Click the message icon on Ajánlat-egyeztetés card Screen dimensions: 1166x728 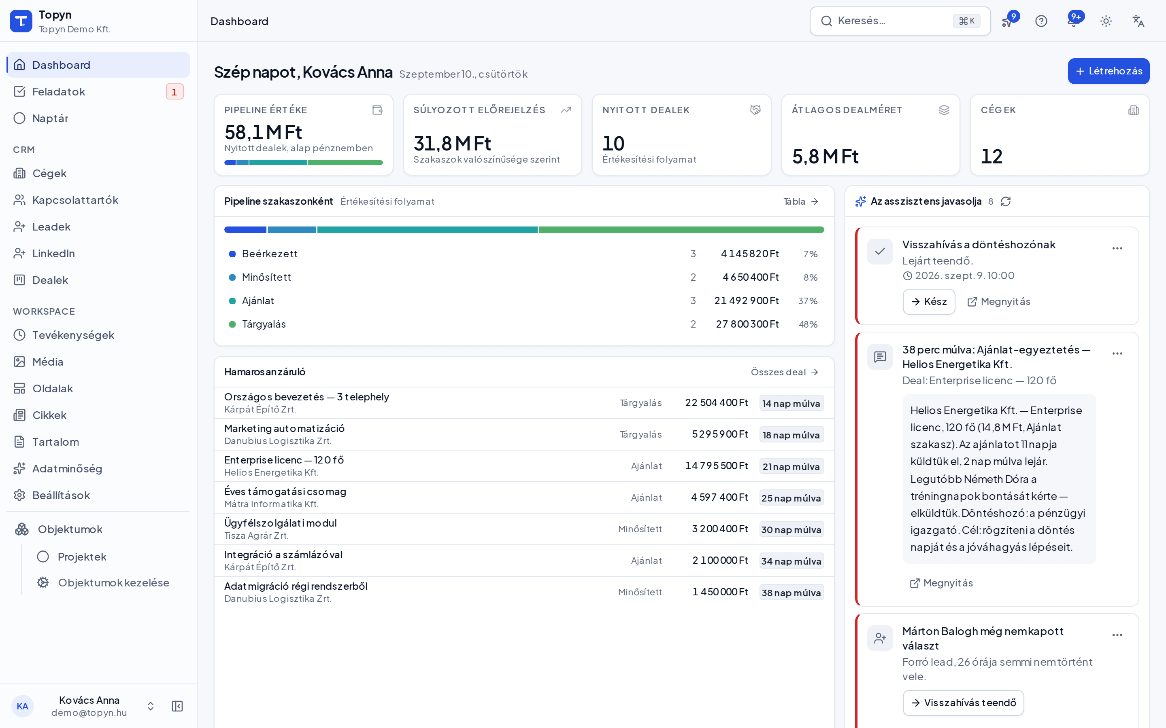[880, 357]
